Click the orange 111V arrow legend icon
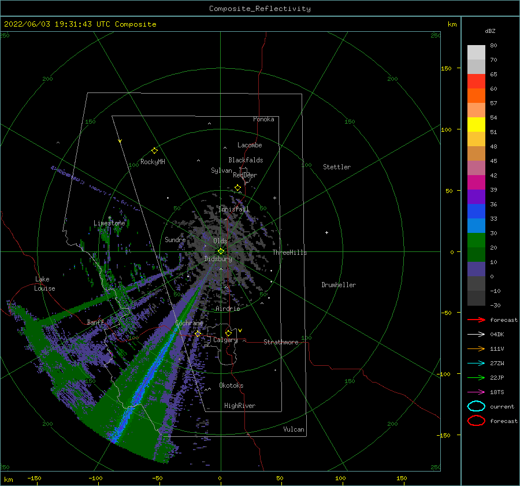The height and width of the screenshot is (486, 520). 476,348
